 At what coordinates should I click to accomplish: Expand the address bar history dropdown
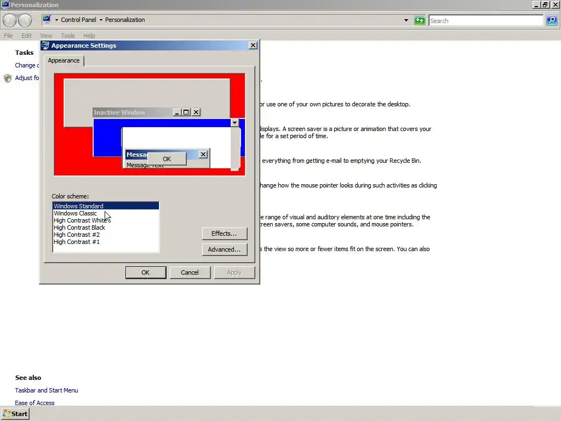tap(406, 20)
